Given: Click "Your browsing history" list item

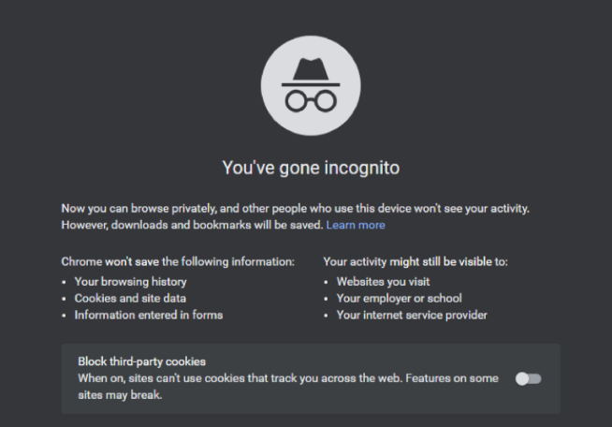Looking at the screenshot, I should click(130, 282).
